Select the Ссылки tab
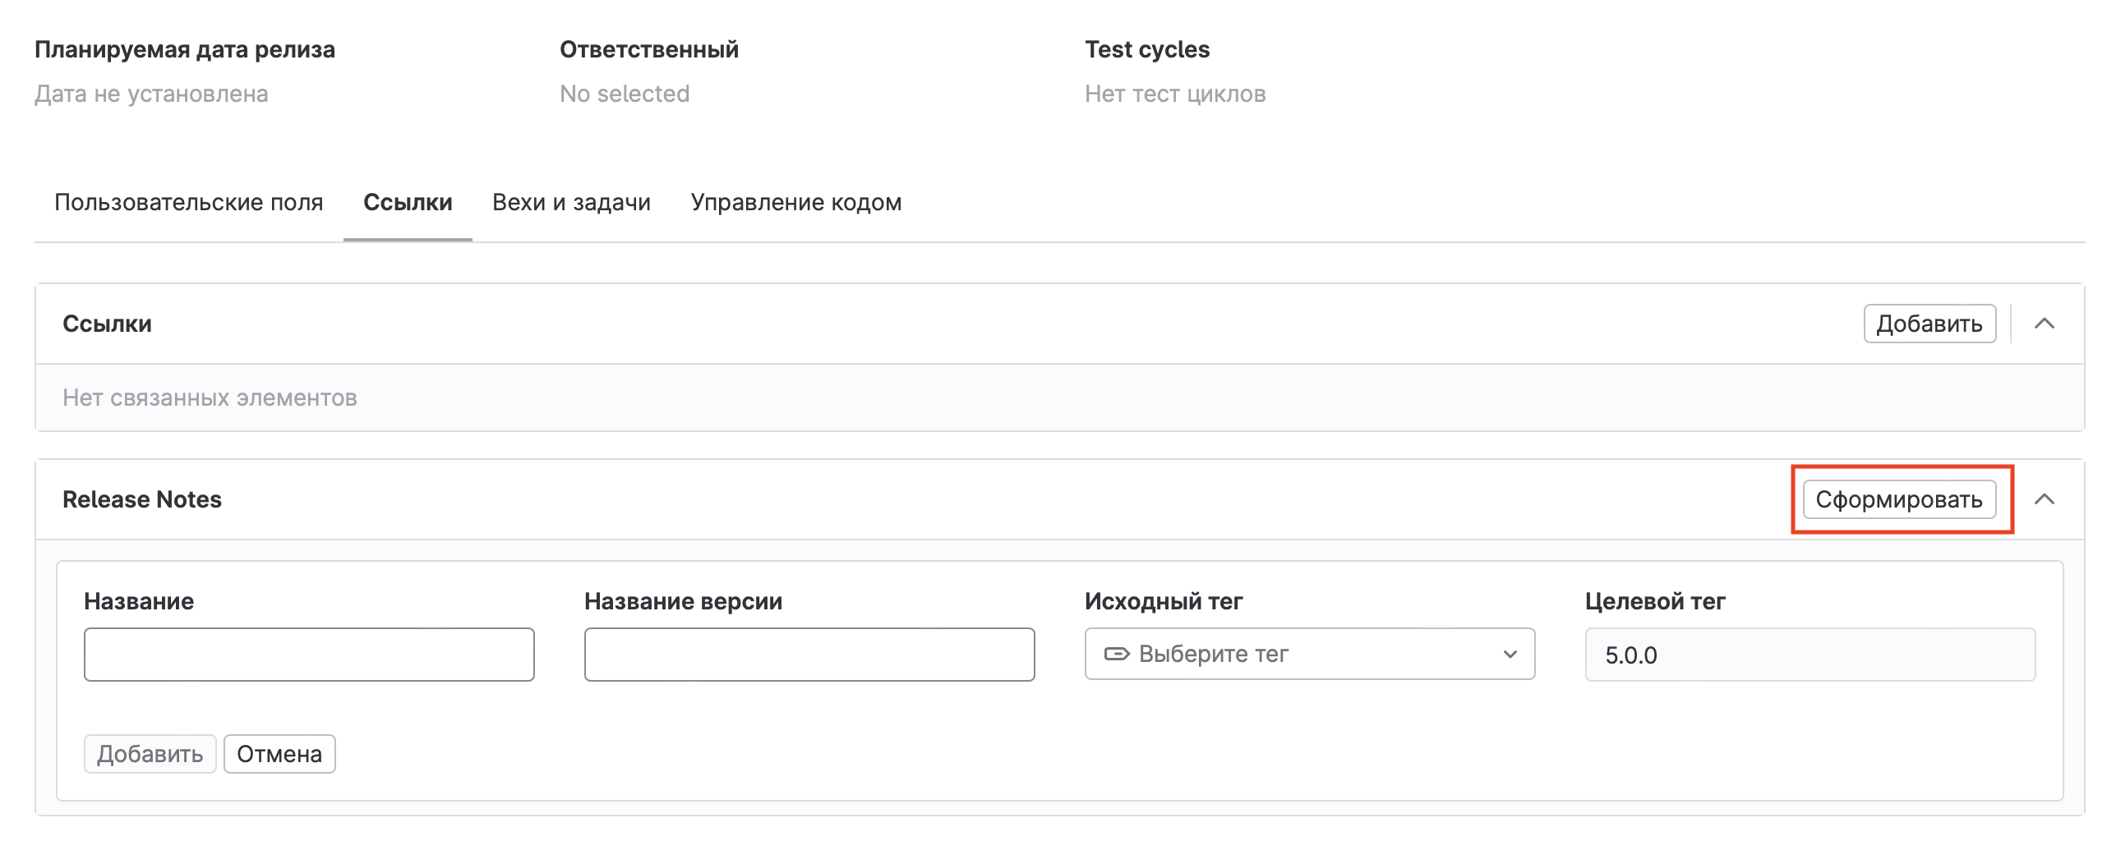The image size is (2107, 841). coord(408,202)
